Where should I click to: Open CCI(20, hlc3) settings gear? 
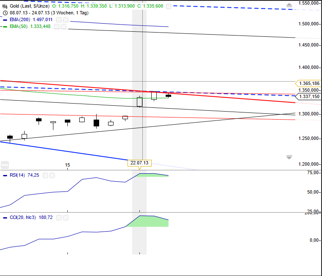click(x=59, y=218)
